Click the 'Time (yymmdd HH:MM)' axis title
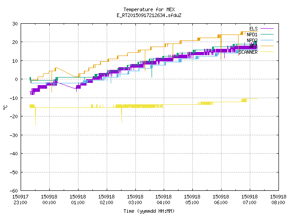This screenshot has width=287, height=215. (149, 211)
